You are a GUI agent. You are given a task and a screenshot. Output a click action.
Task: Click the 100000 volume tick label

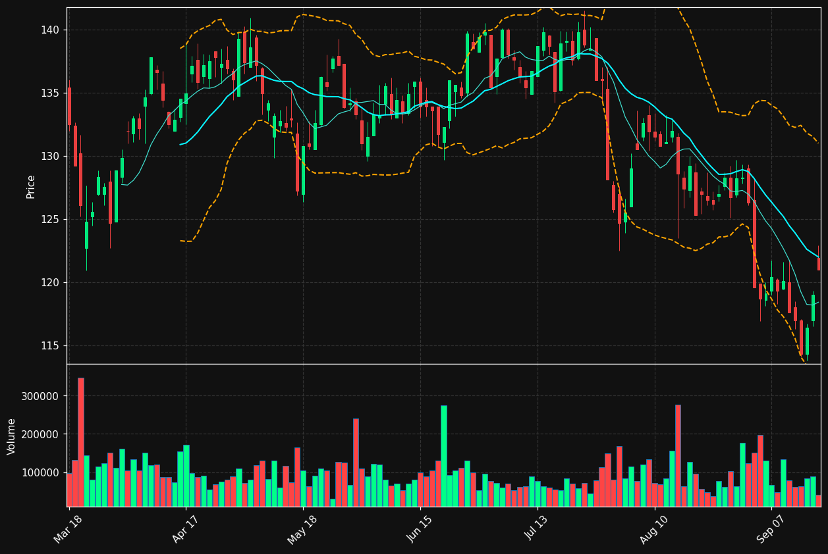pos(40,473)
